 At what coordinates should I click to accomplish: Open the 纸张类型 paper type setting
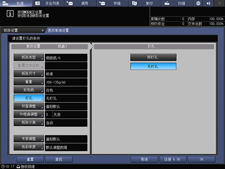[29, 57]
